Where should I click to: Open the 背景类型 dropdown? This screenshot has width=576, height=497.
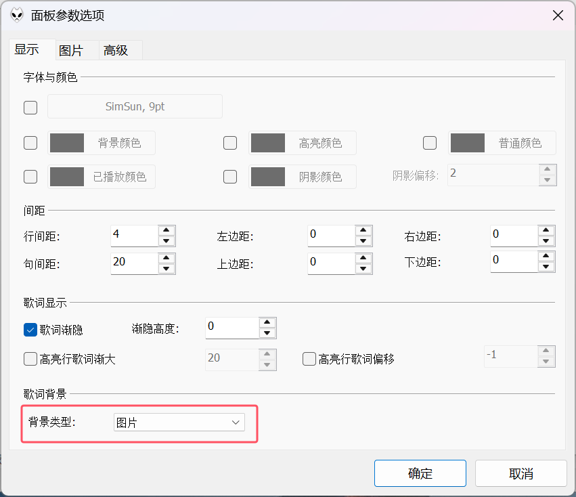pos(179,423)
